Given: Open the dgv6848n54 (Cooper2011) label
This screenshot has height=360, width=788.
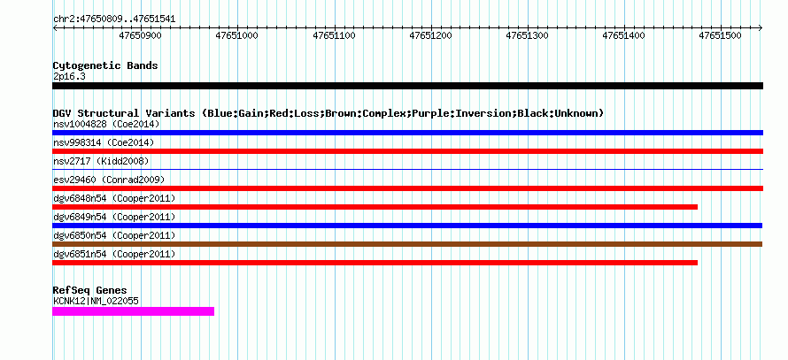Looking at the screenshot, I should [x=114, y=198].
